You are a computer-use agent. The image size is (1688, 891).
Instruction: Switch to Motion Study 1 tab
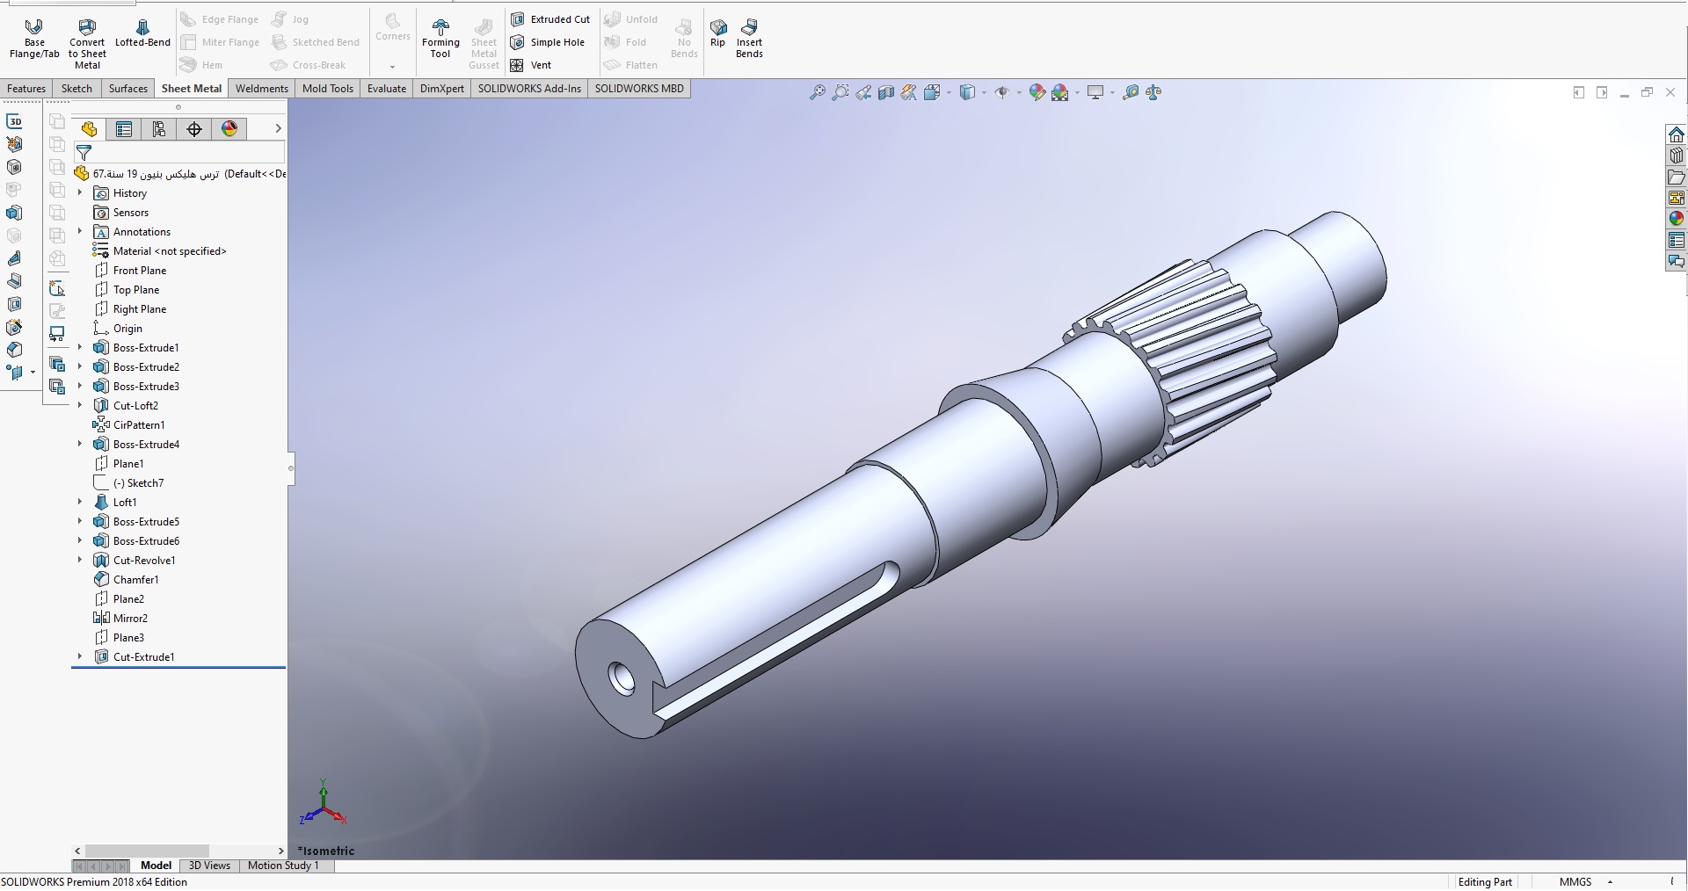pos(283,866)
